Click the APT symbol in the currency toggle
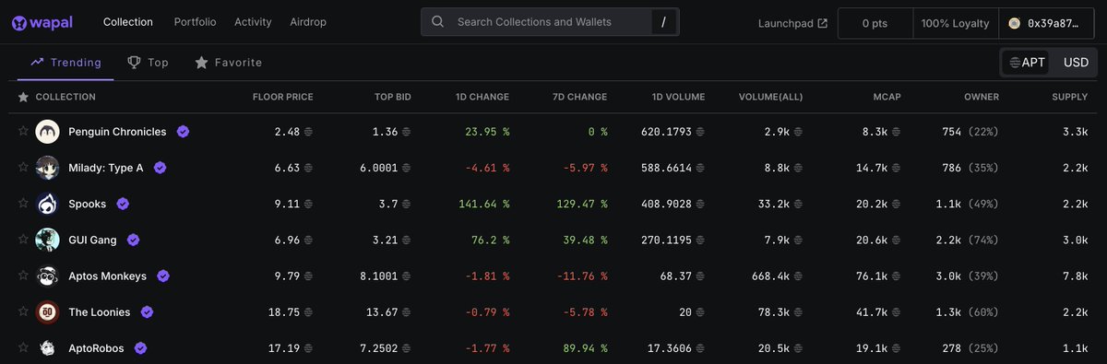This screenshot has height=364, width=1107. tap(1015, 63)
